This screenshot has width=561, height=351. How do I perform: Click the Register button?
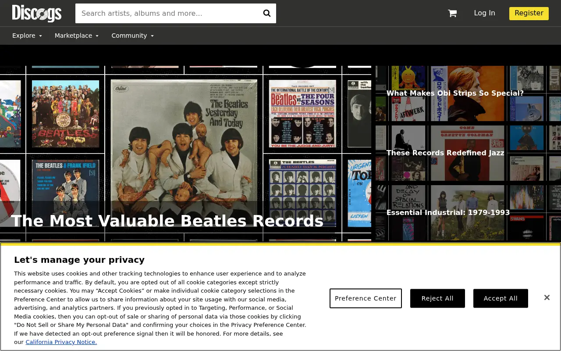tap(529, 13)
